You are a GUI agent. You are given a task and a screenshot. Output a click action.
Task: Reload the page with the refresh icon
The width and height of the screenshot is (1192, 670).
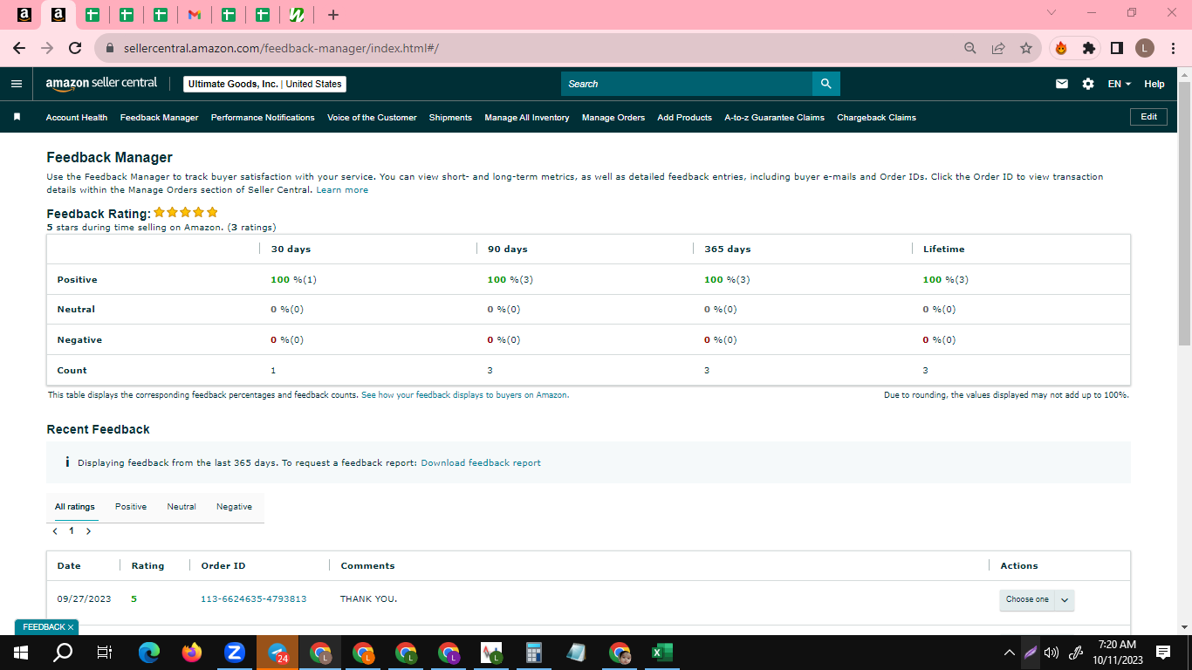pyautogui.click(x=75, y=48)
